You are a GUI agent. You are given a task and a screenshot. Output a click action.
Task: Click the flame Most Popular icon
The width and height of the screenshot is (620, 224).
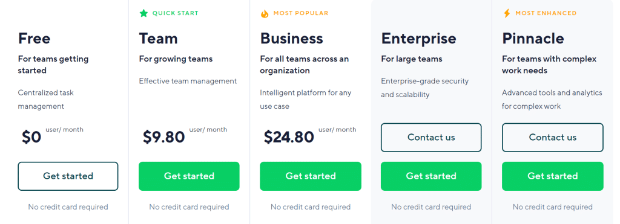(x=265, y=14)
